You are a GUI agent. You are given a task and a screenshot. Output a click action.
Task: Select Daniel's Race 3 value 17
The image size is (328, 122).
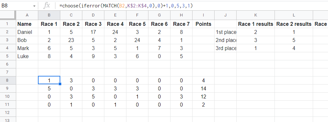pos(93,32)
